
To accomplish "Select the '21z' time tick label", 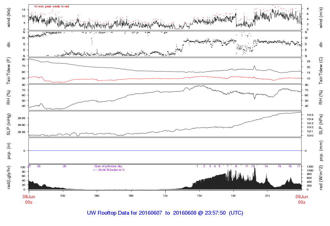I will tap(267, 196).
